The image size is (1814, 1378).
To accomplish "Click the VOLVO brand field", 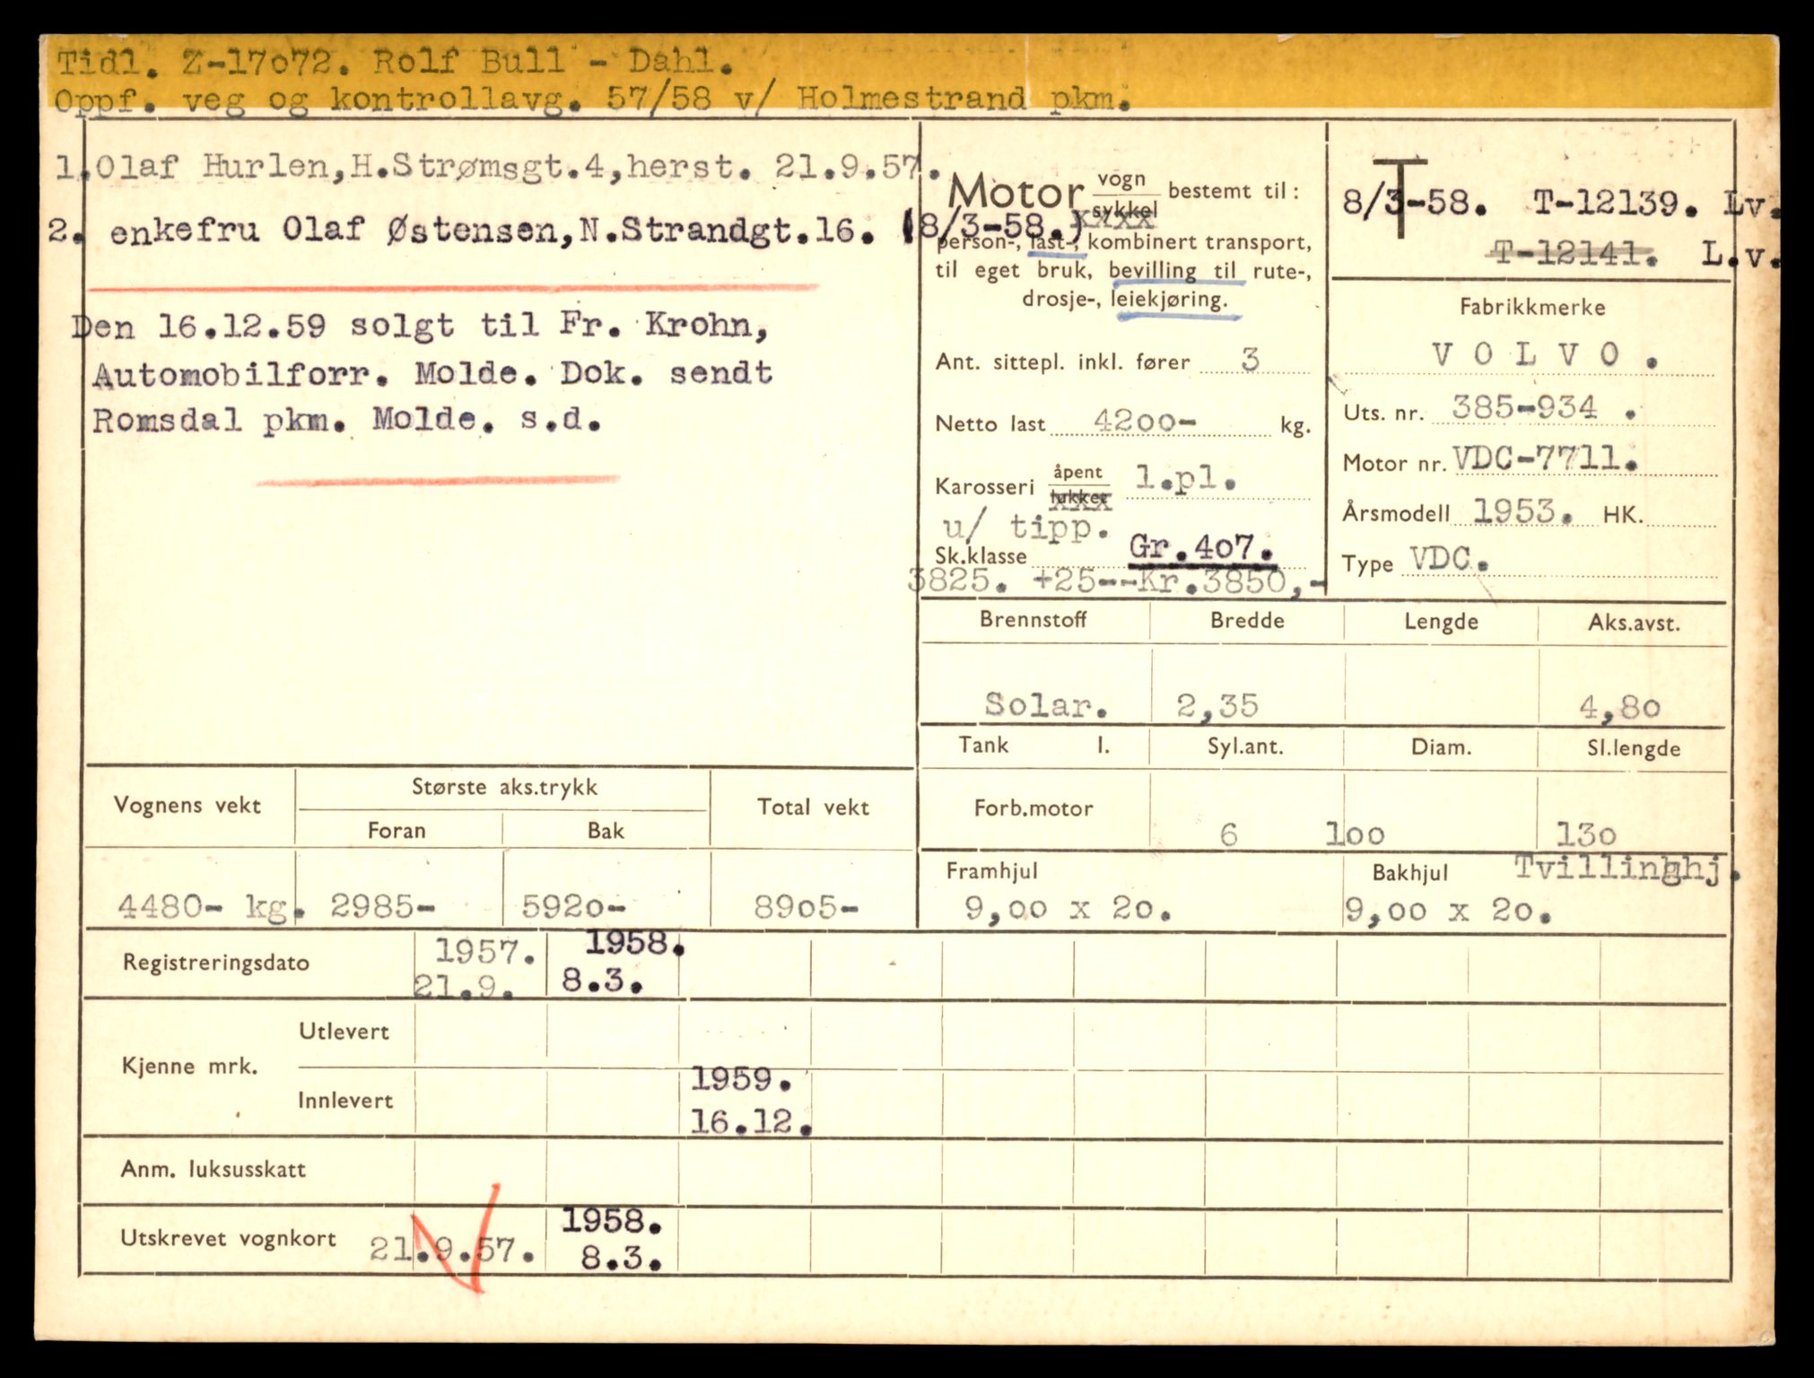I will pyautogui.click(x=1543, y=355).
